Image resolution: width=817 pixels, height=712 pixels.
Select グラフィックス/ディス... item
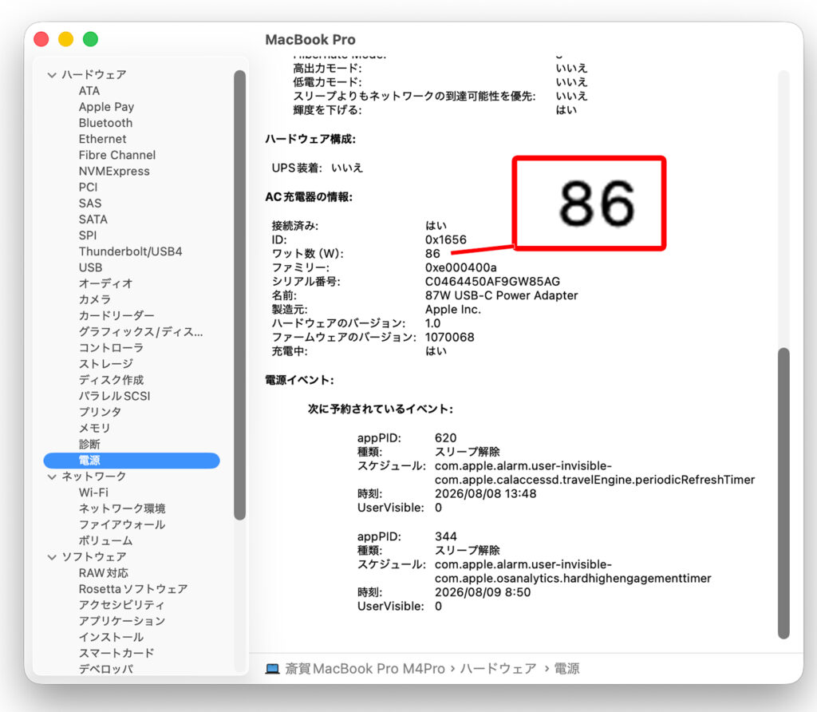click(x=140, y=332)
